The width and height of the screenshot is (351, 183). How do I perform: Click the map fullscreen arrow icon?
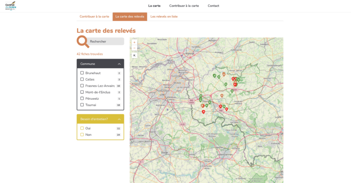(134, 55)
